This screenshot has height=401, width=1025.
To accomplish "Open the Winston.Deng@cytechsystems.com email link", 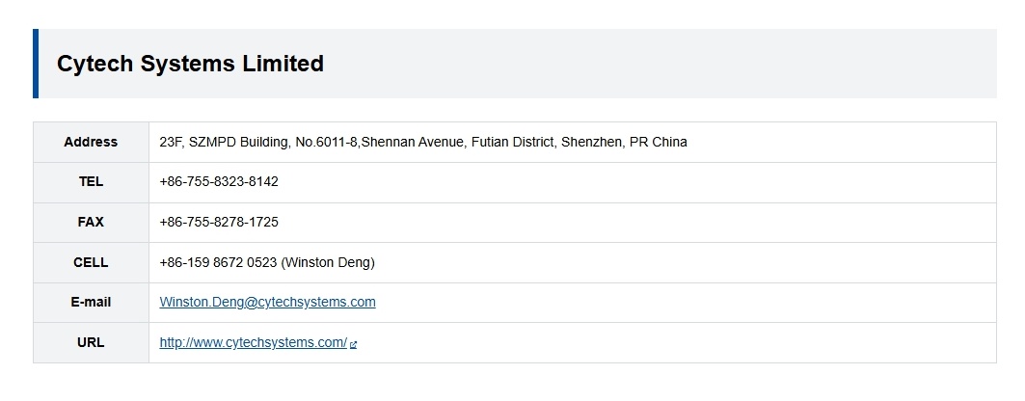I will [x=267, y=302].
